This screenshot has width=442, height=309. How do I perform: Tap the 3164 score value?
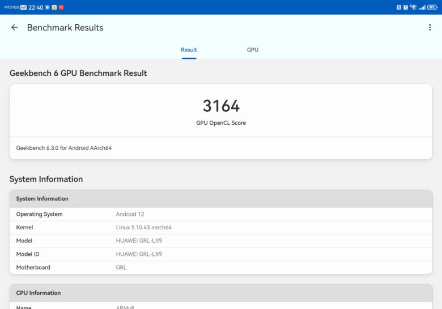pyautogui.click(x=221, y=106)
